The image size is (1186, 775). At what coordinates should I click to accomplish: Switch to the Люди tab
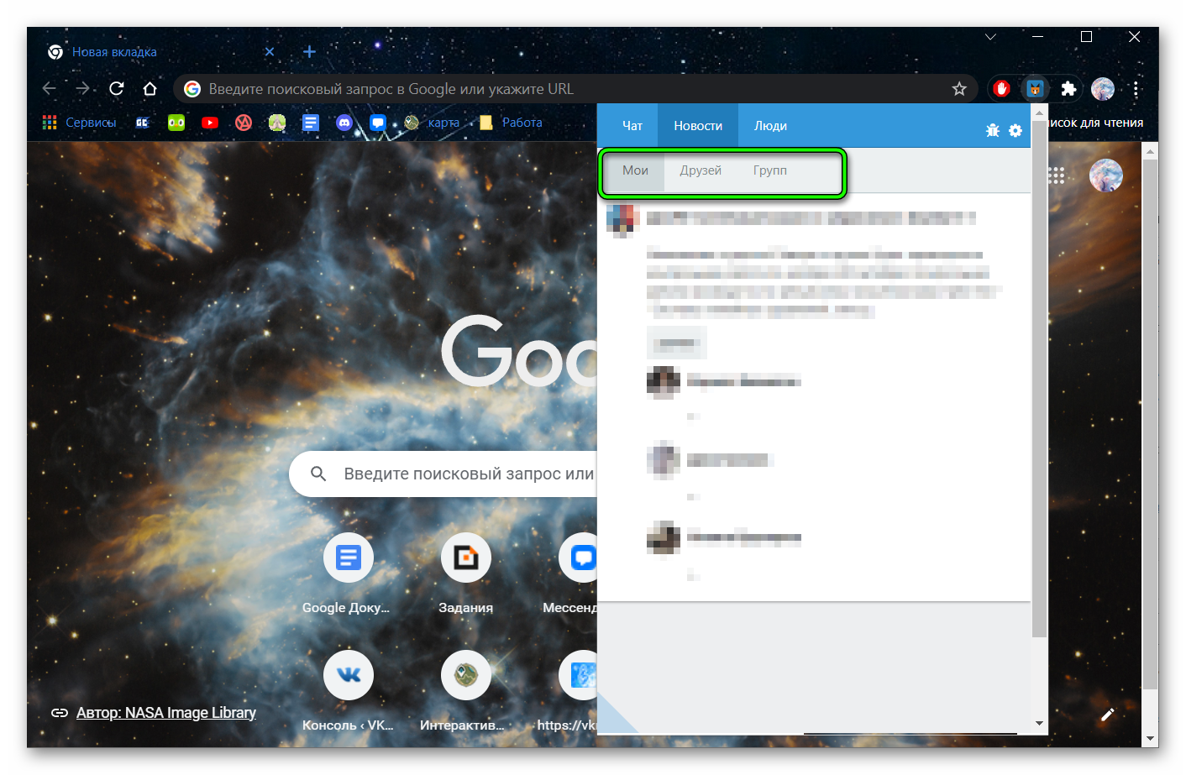[770, 126]
